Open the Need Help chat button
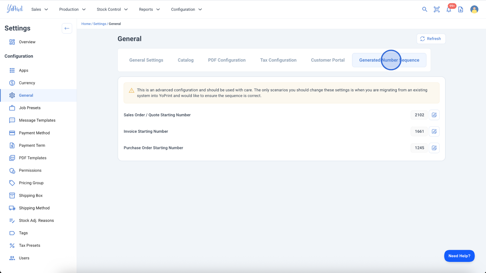Image resolution: width=486 pixels, height=273 pixels. 459,256
